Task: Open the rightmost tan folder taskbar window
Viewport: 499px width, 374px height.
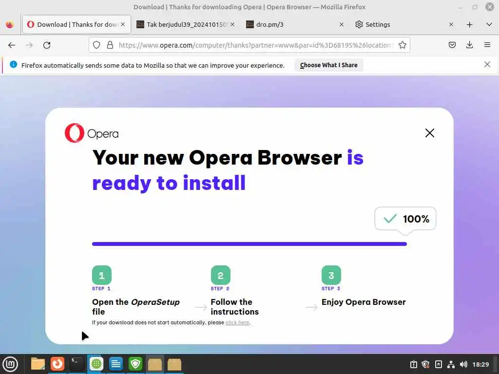Action: pyautogui.click(x=174, y=364)
